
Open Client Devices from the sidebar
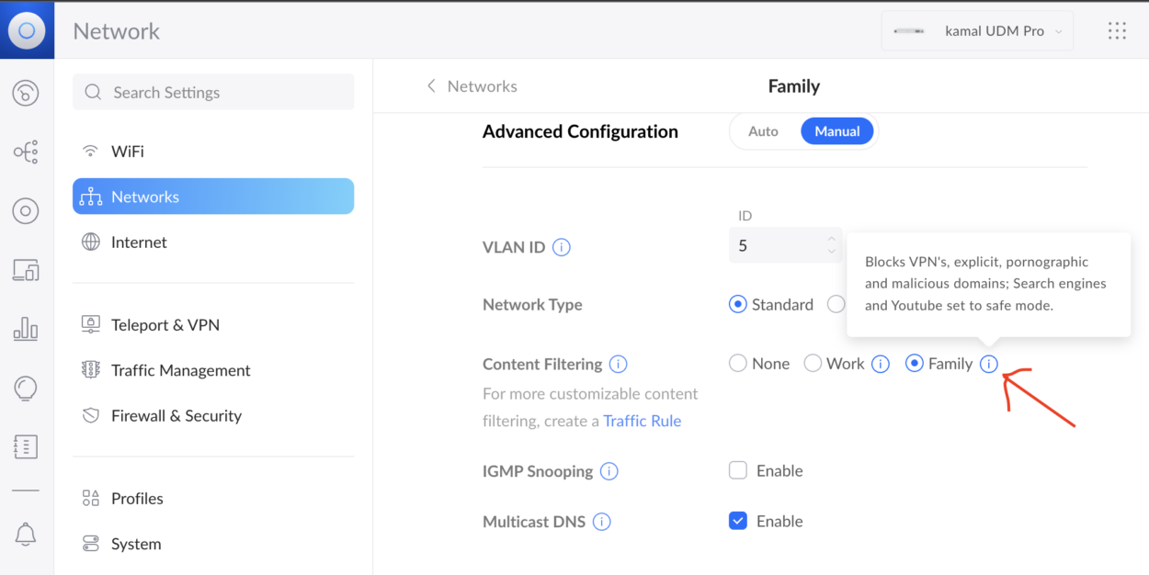click(x=26, y=270)
